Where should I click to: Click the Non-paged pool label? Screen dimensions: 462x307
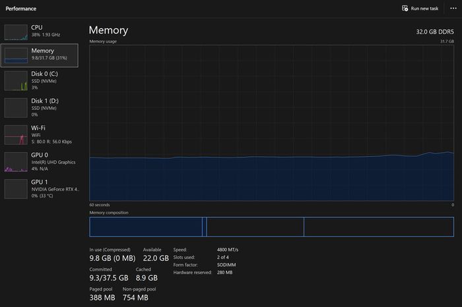pyautogui.click(x=139, y=289)
